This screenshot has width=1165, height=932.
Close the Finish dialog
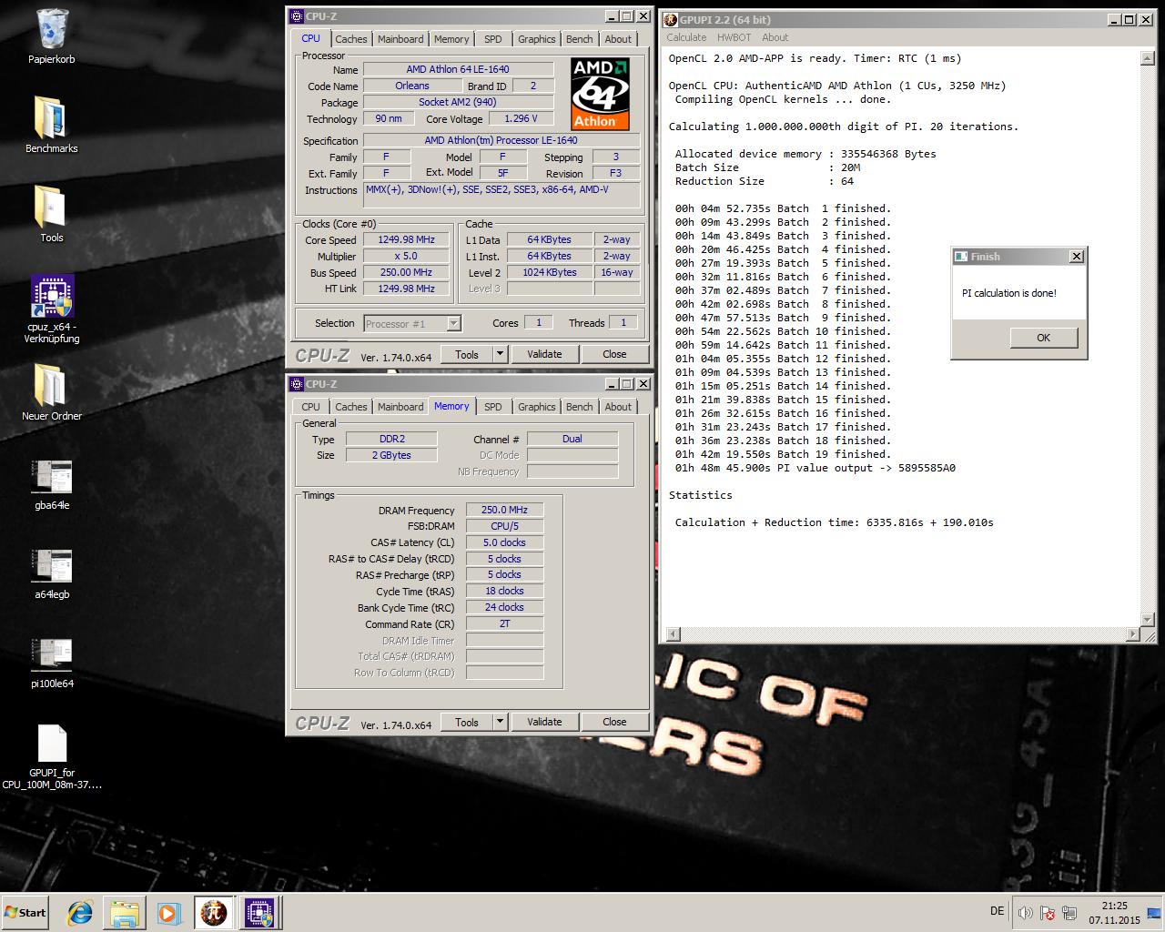[x=1076, y=257]
